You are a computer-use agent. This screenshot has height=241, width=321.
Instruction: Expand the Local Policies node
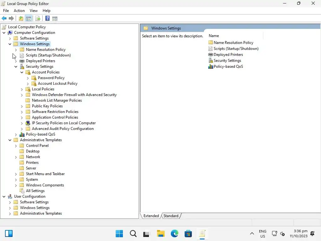click(22, 89)
